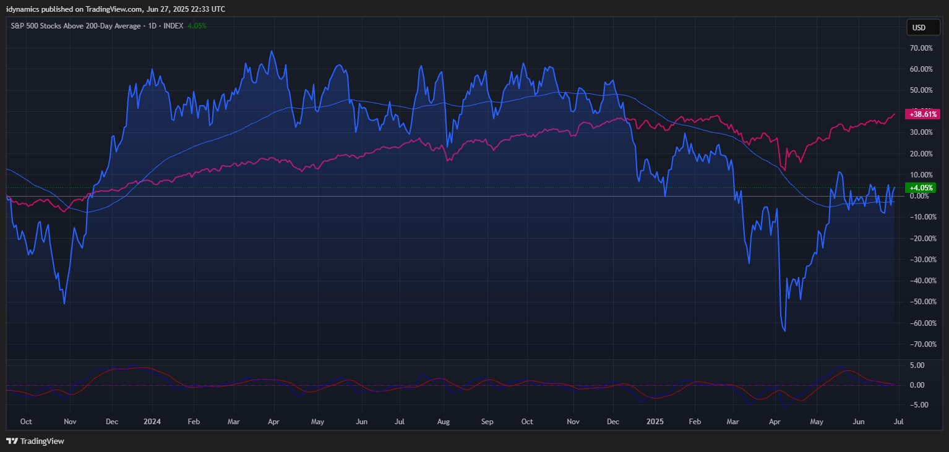949x452 pixels.
Task: Click the red +38.61% price label
Action: (x=922, y=114)
